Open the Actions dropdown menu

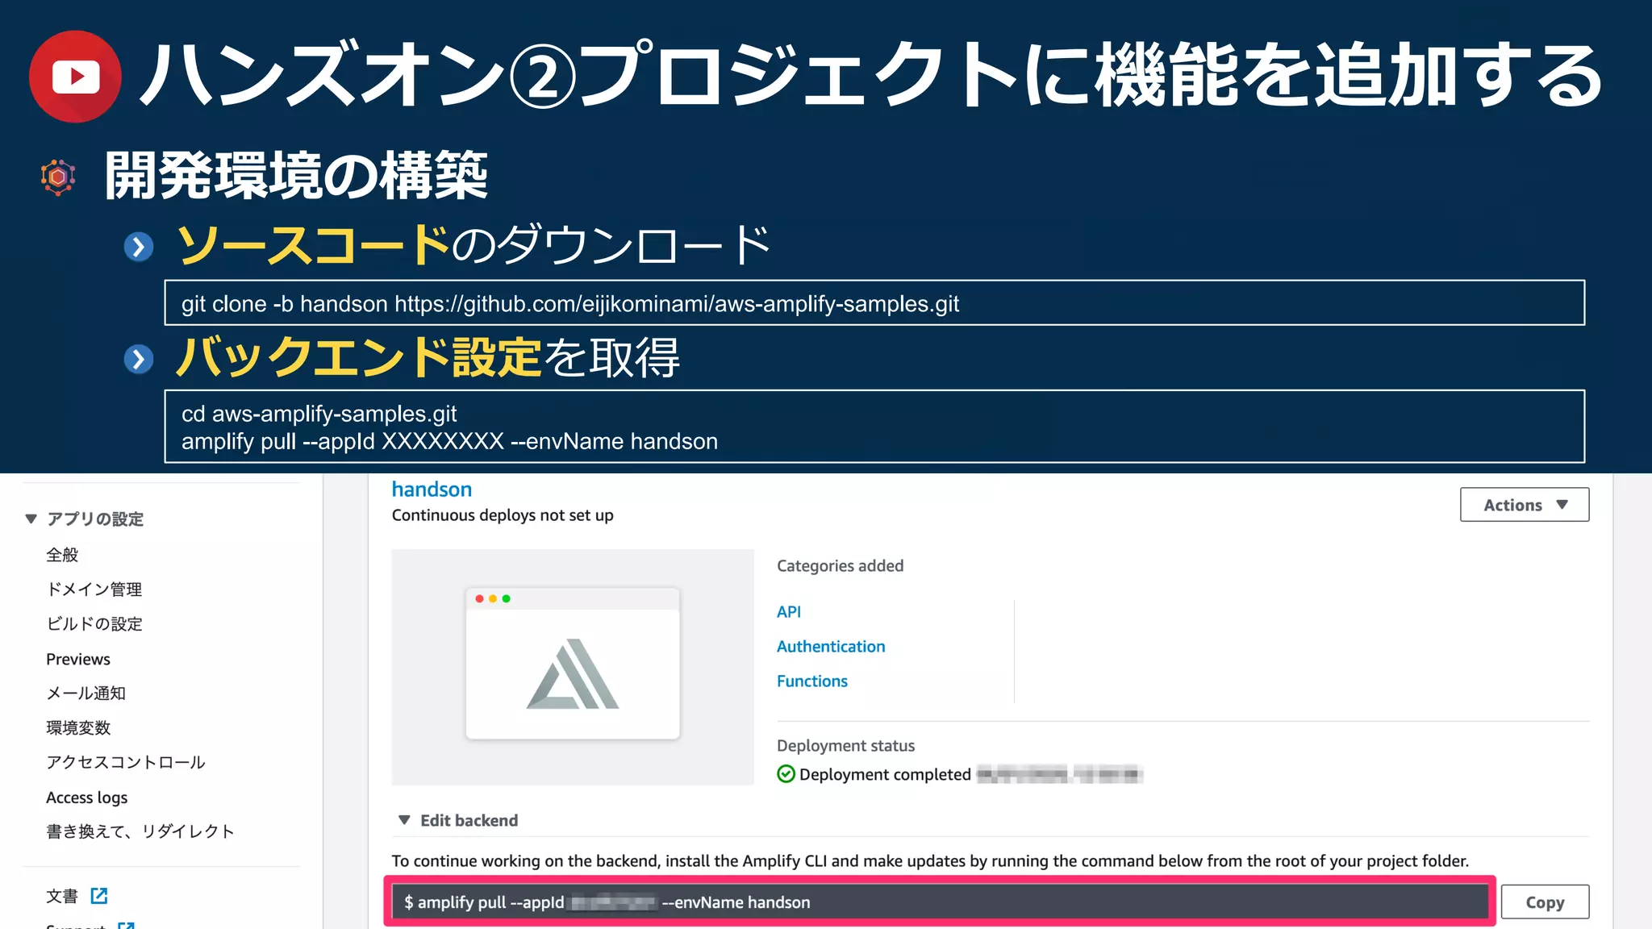[x=1524, y=505]
